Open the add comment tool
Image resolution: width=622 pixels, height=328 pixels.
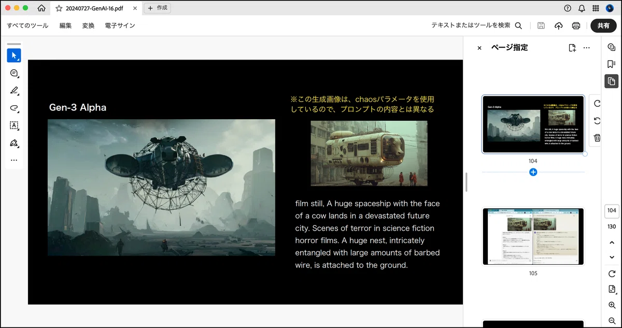tap(14, 73)
